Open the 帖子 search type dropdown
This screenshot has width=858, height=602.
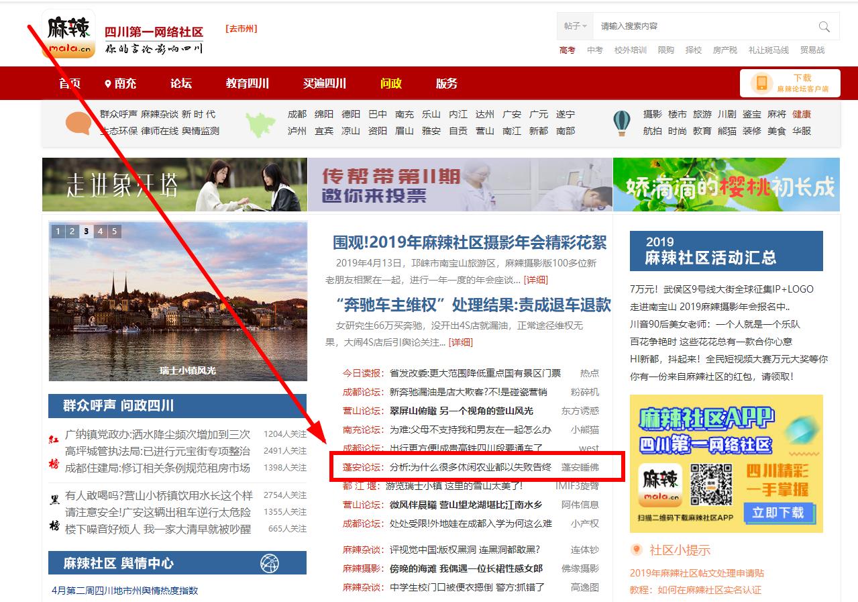pyautogui.click(x=576, y=26)
